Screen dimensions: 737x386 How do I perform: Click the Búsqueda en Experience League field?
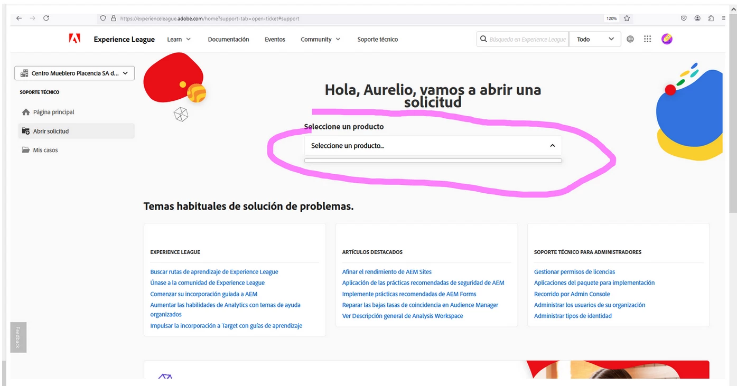[527, 39]
